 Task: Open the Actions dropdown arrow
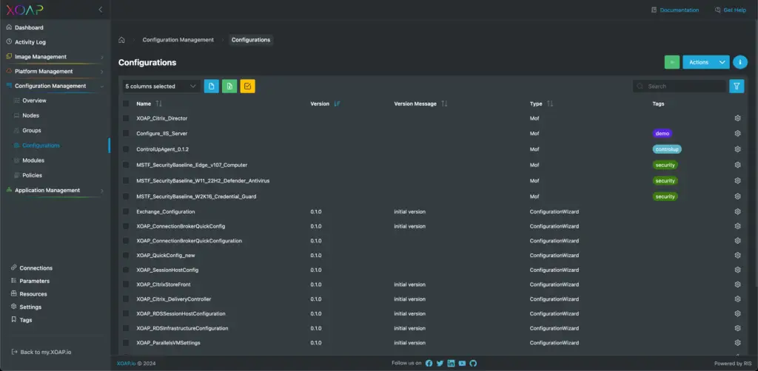(x=722, y=62)
